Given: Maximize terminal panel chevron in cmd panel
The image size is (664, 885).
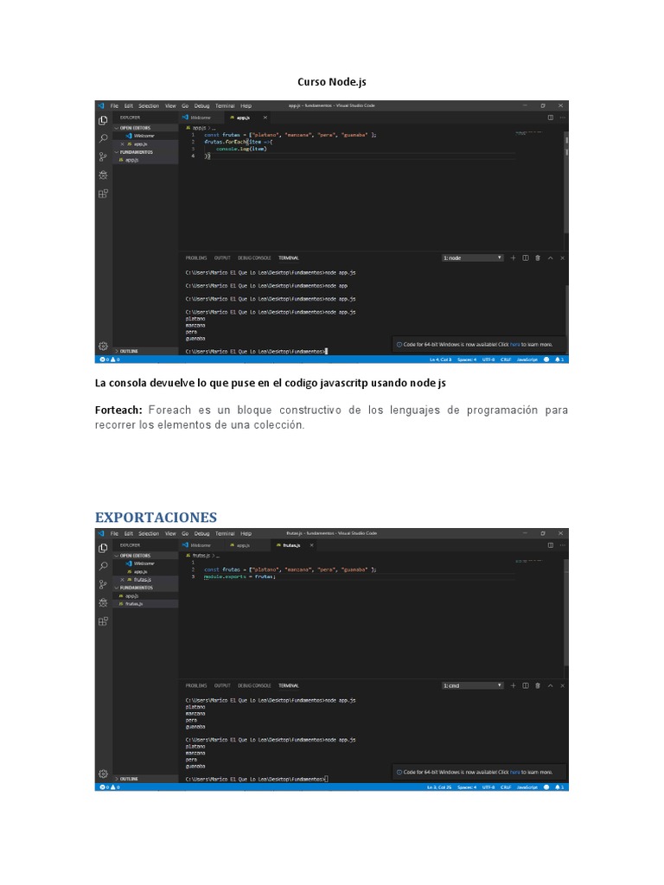Looking at the screenshot, I should click(551, 685).
